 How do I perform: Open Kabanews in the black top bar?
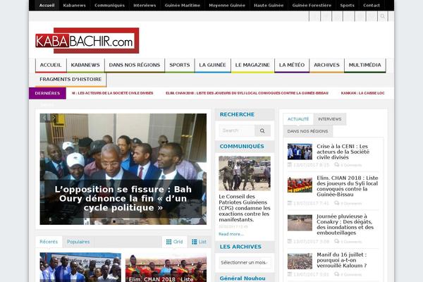[74, 6]
